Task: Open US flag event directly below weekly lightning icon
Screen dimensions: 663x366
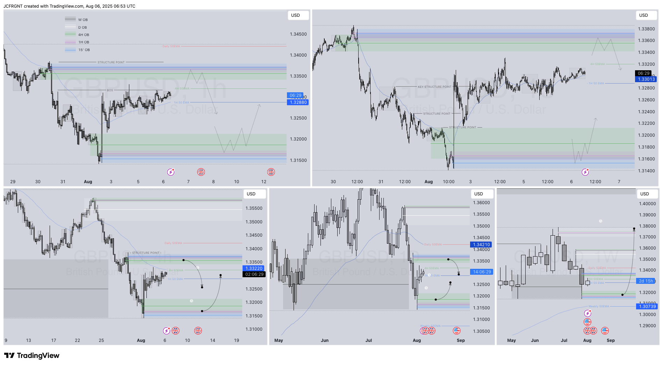Action: (x=588, y=322)
